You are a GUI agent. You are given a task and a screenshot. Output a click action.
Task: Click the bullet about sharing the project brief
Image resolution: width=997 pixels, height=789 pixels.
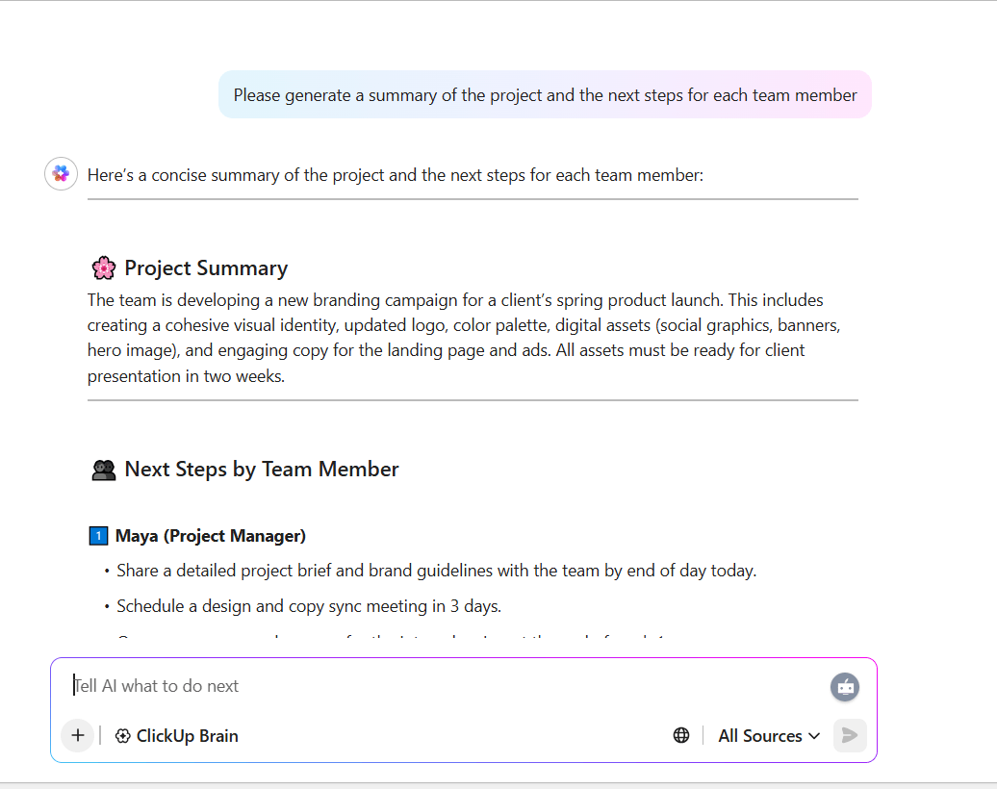436,571
